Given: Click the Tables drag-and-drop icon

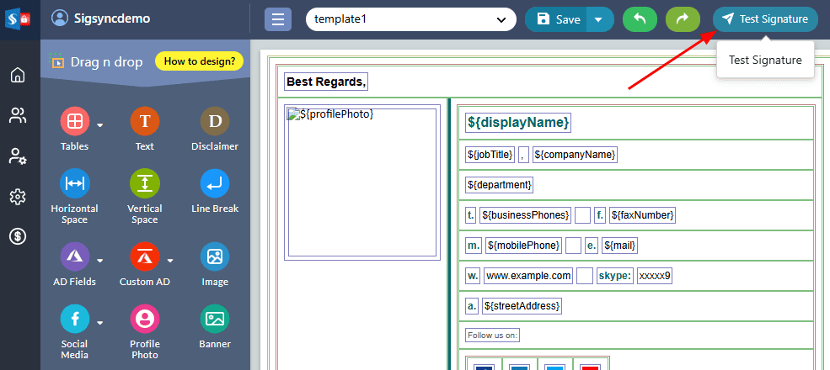Looking at the screenshot, I should point(74,122).
